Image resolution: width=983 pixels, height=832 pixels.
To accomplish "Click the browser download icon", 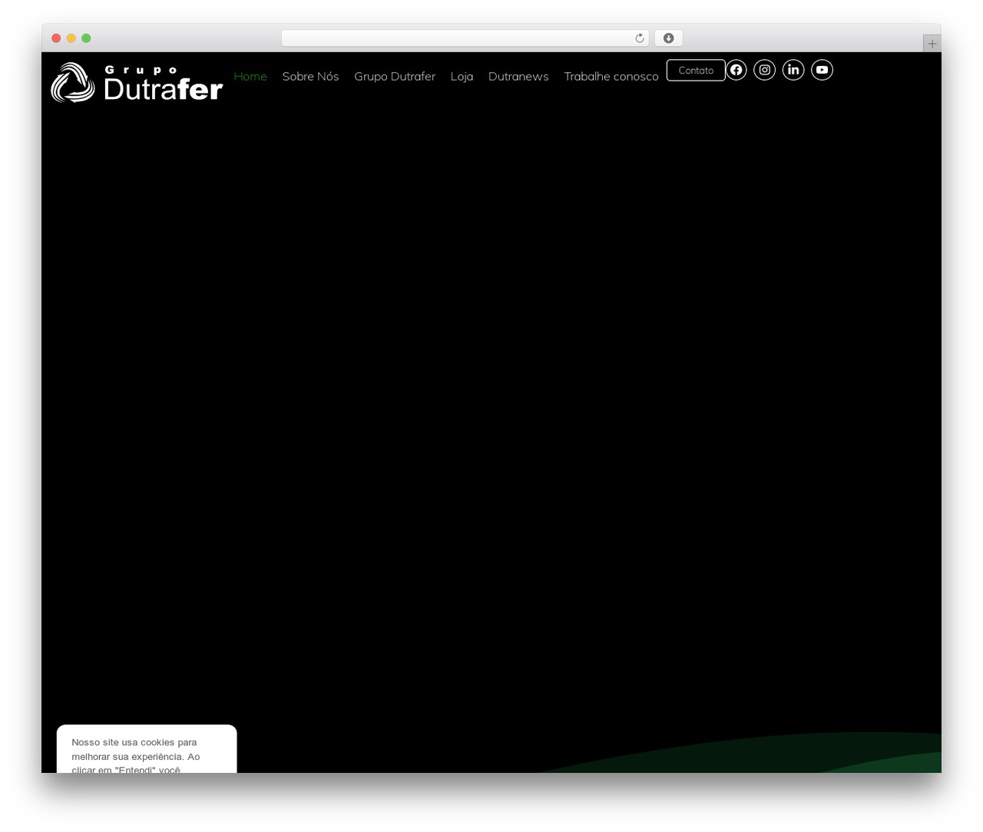I will (x=668, y=38).
